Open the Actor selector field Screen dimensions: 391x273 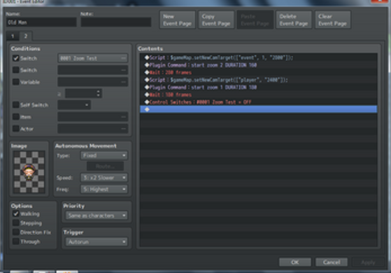[93, 128]
